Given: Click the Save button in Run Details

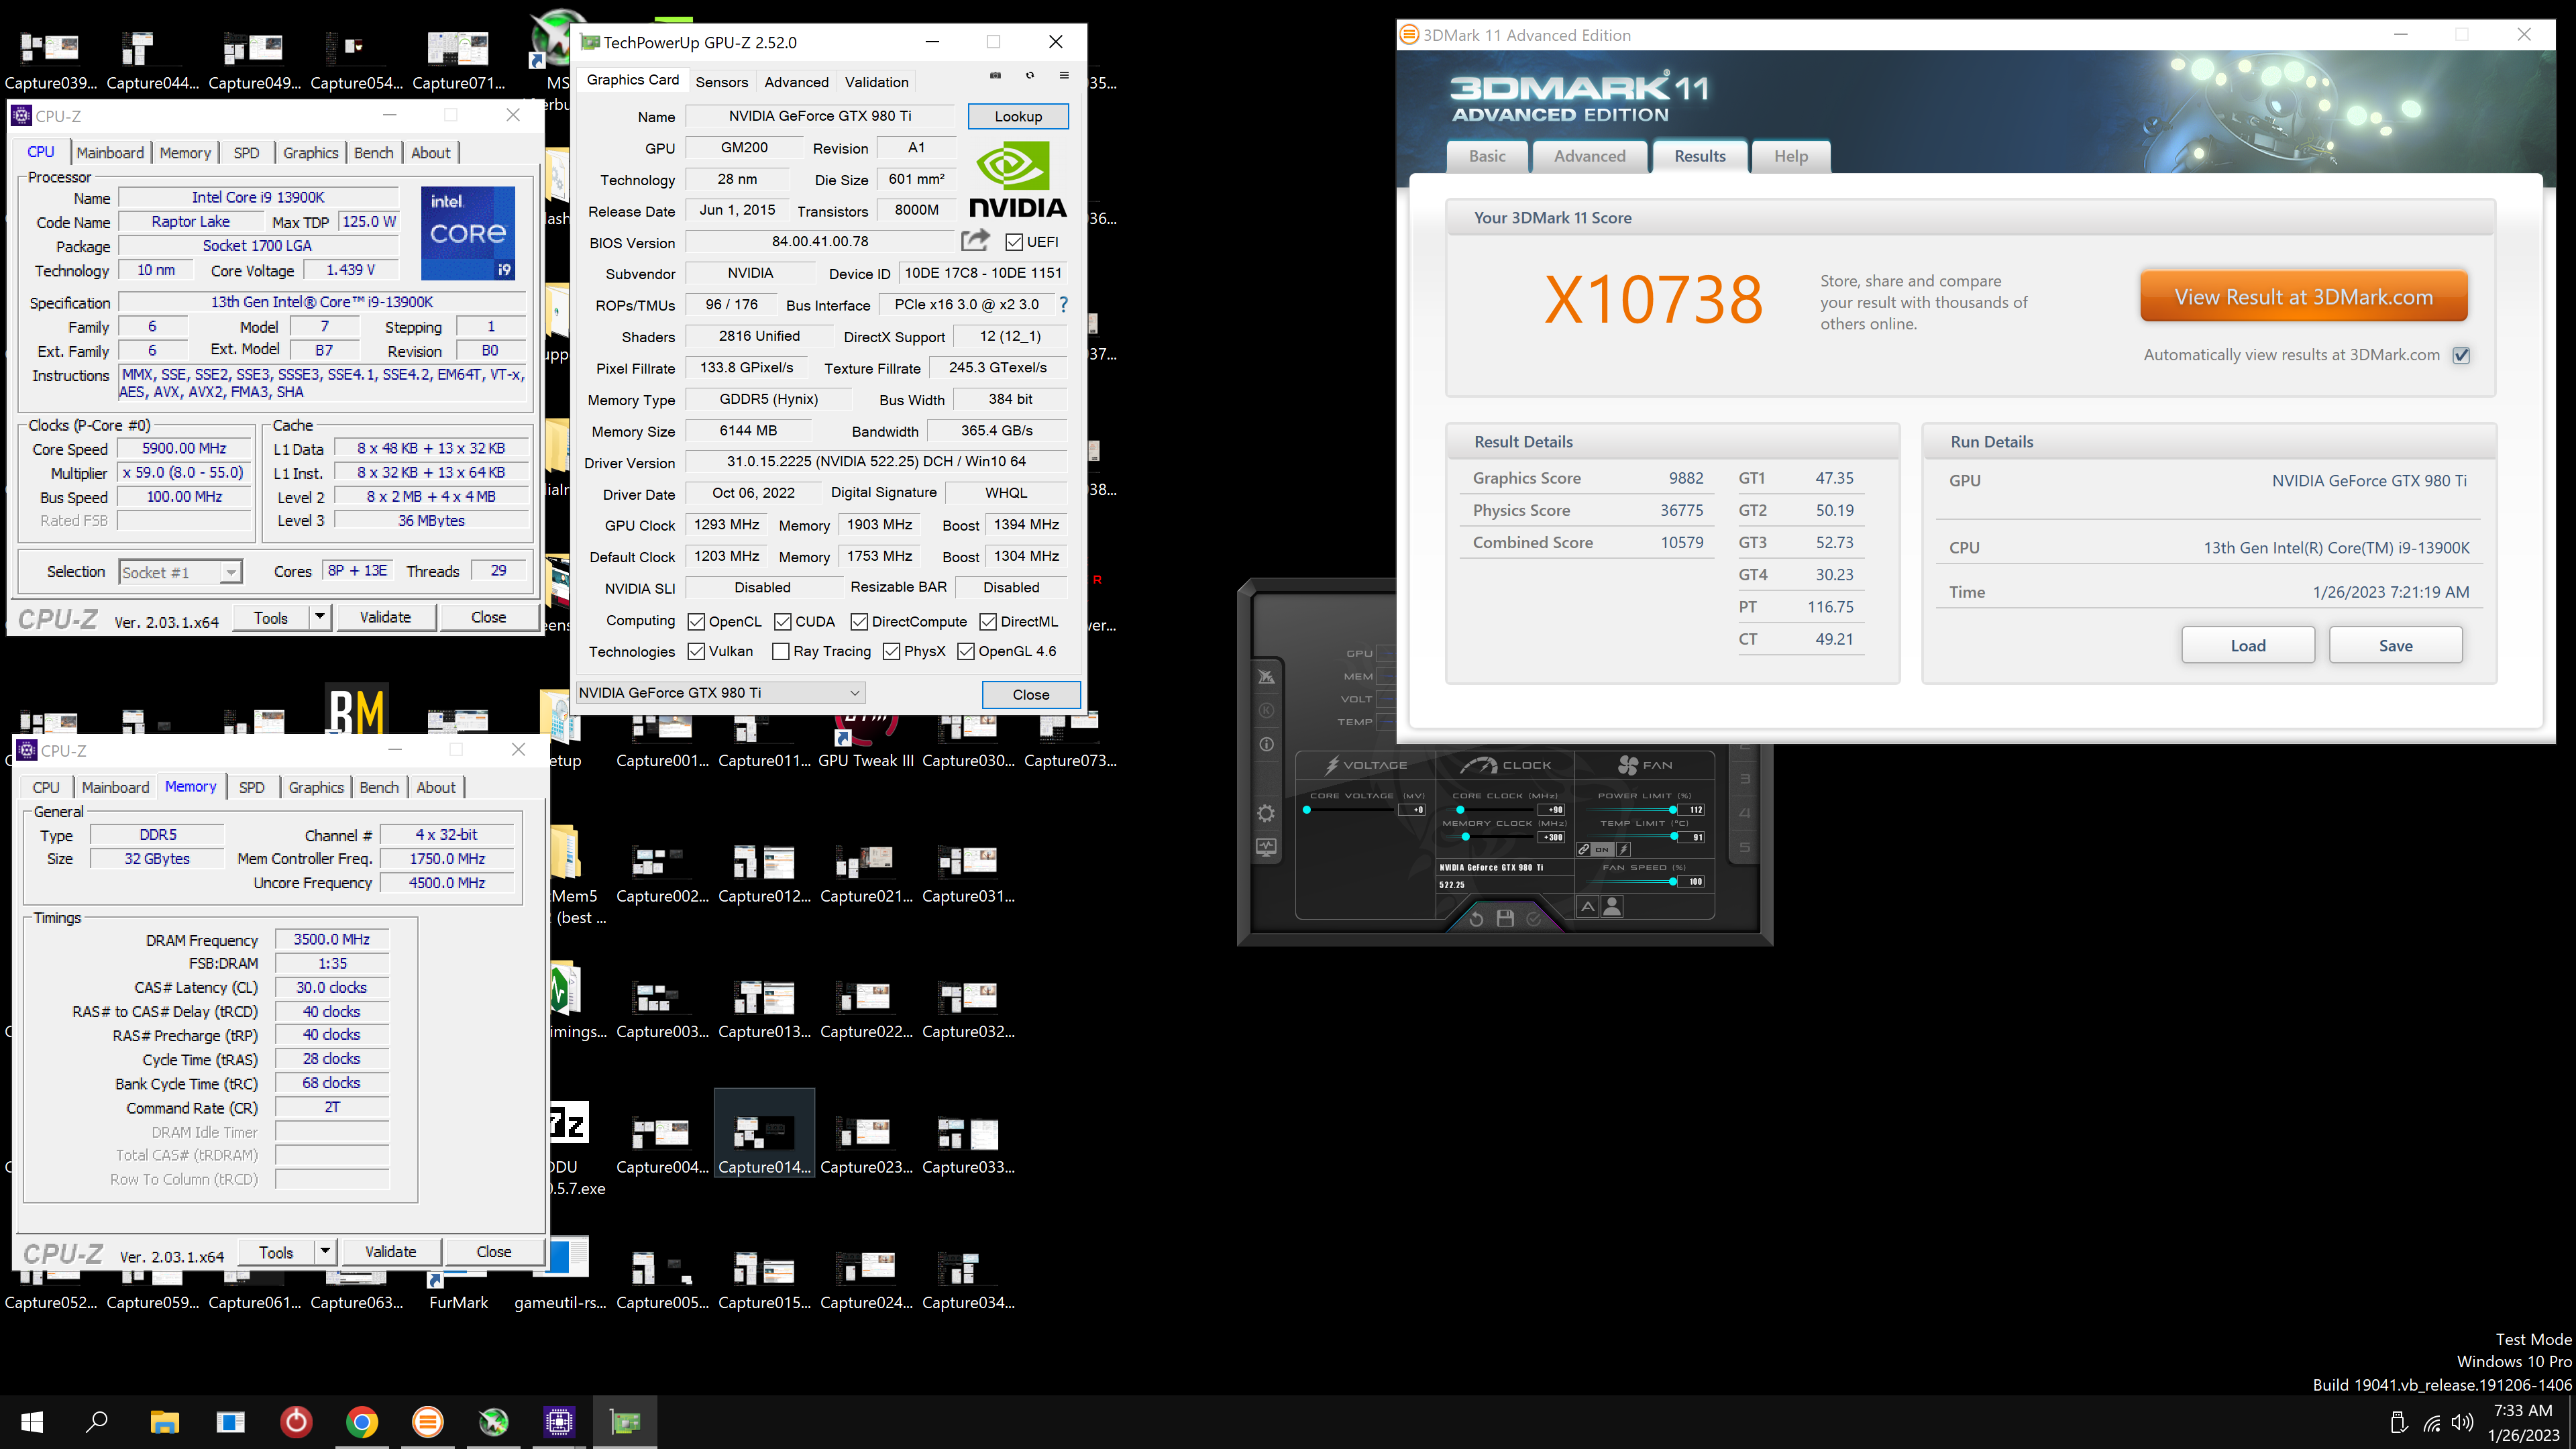Looking at the screenshot, I should (x=2395, y=646).
